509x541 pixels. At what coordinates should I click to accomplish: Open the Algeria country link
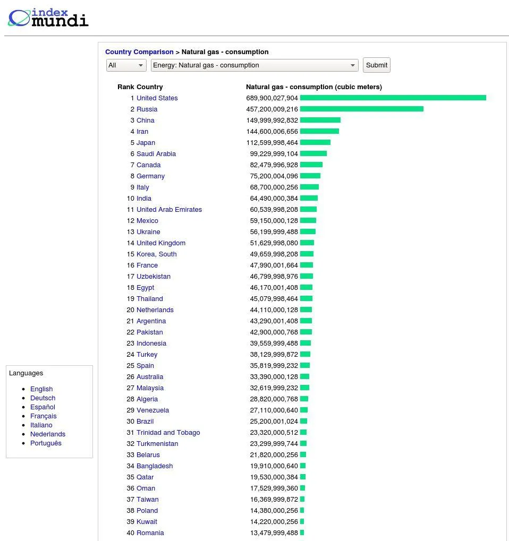click(x=147, y=399)
